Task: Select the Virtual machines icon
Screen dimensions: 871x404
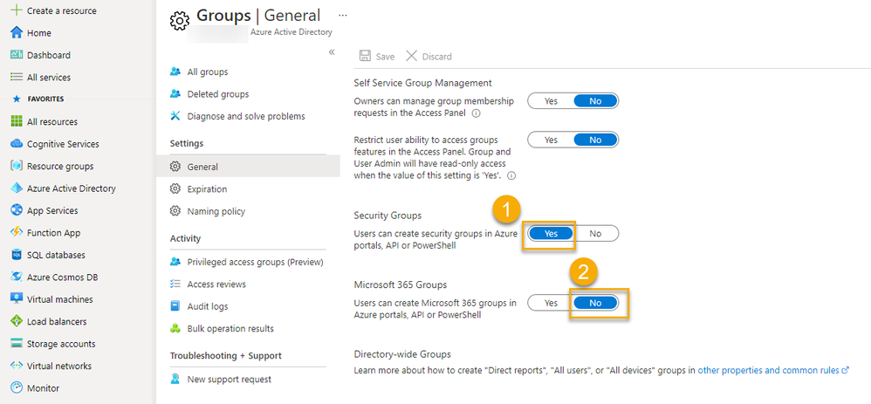Action: click(17, 299)
